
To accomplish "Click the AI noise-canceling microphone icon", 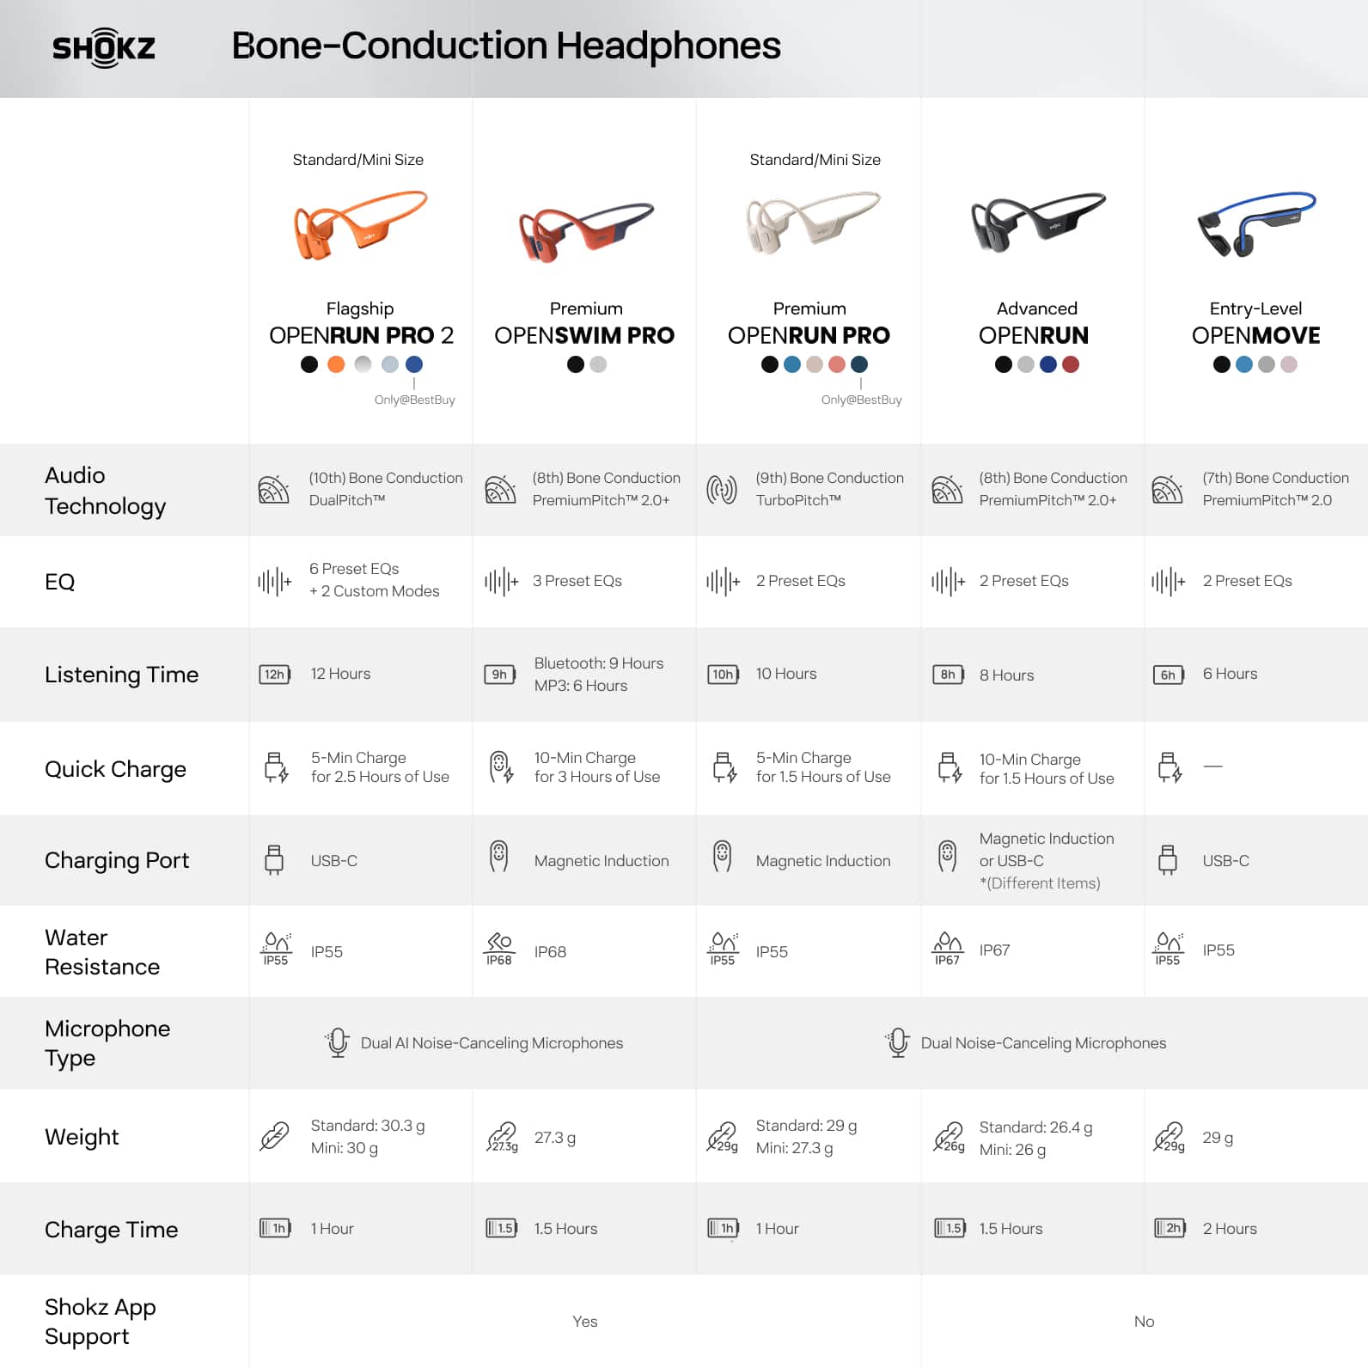I will tap(338, 1042).
